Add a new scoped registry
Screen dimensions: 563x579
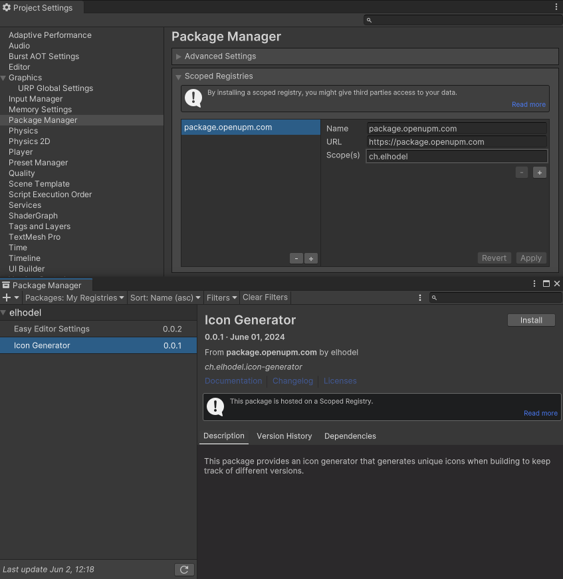311,258
